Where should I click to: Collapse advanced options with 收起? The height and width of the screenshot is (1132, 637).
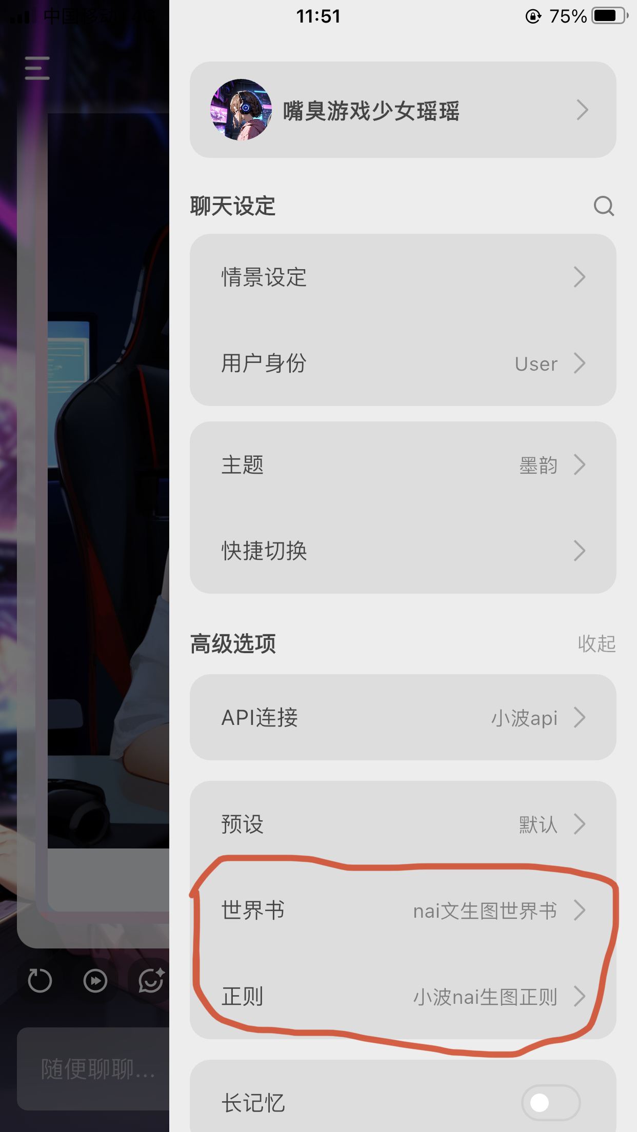click(596, 643)
